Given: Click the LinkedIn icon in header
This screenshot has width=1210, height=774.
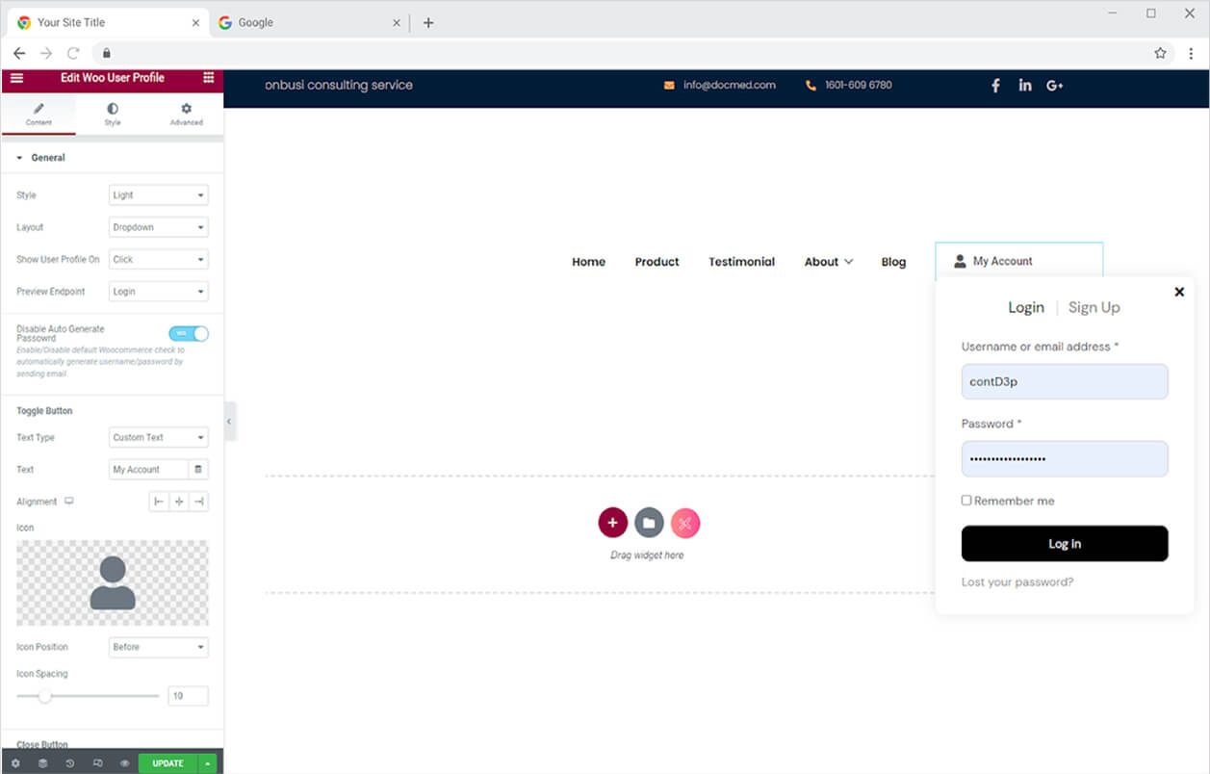Looking at the screenshot, I should click(x=1025, y=86).
